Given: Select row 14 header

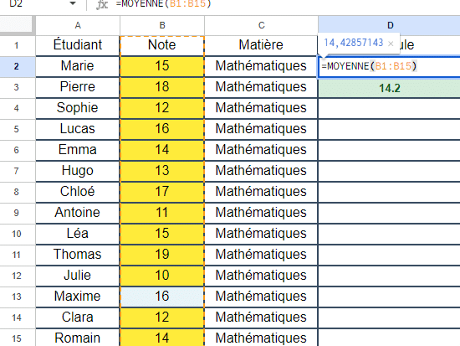Looking at the screenshot, I should click(x=17, y=318).
